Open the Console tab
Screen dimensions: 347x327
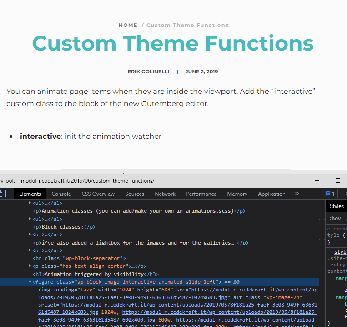pyautogui.click(x=61, y=194)
